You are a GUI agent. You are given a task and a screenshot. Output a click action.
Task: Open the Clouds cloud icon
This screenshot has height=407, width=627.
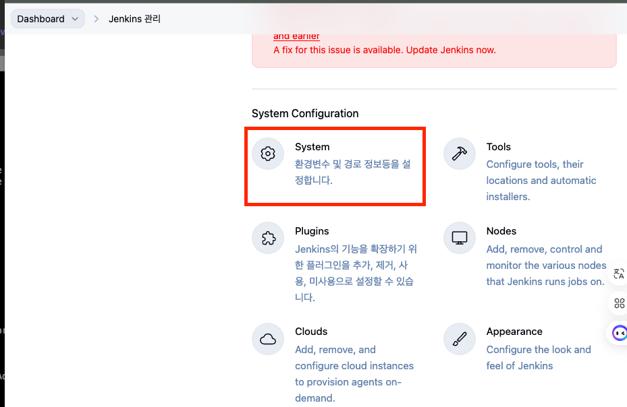268,339
